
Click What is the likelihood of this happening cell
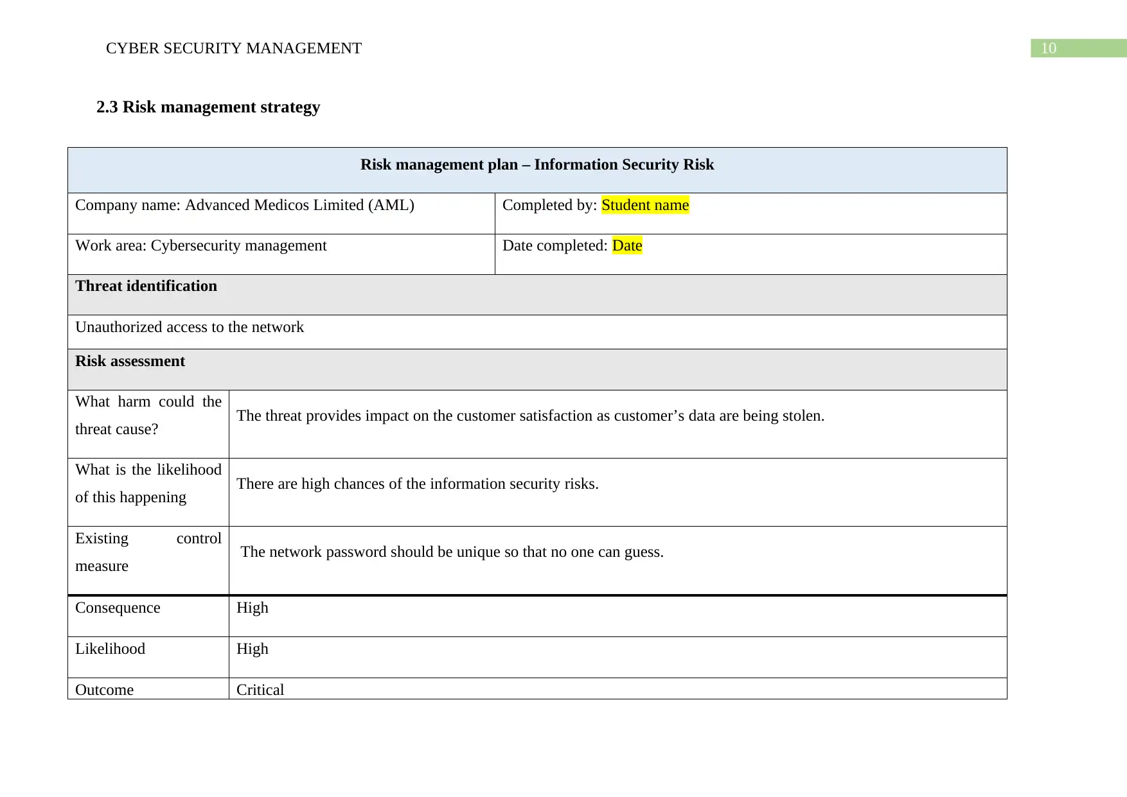click(x=148, y=492)
